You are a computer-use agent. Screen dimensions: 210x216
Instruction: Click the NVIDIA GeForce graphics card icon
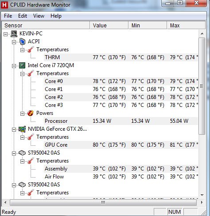(22, 129)
